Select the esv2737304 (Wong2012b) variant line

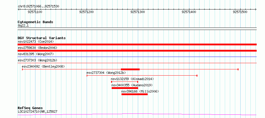tap(142, 76)
